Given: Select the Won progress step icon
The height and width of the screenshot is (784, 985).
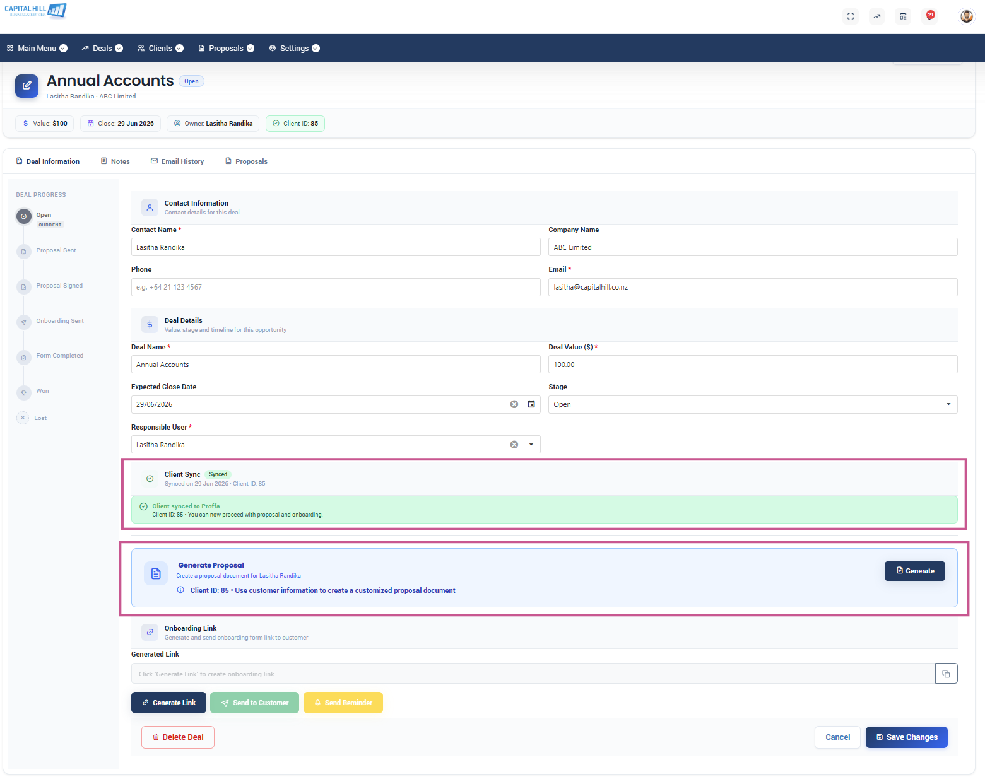Looking at the screenshot, I should (x=23, y=393).
